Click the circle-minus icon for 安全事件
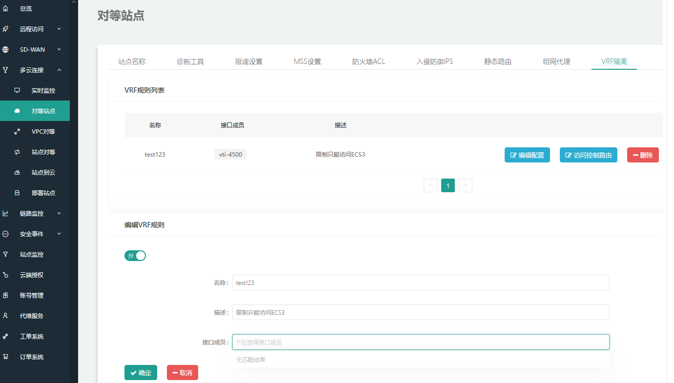Viewport: 674px width, 383px height. click(5, 234)
